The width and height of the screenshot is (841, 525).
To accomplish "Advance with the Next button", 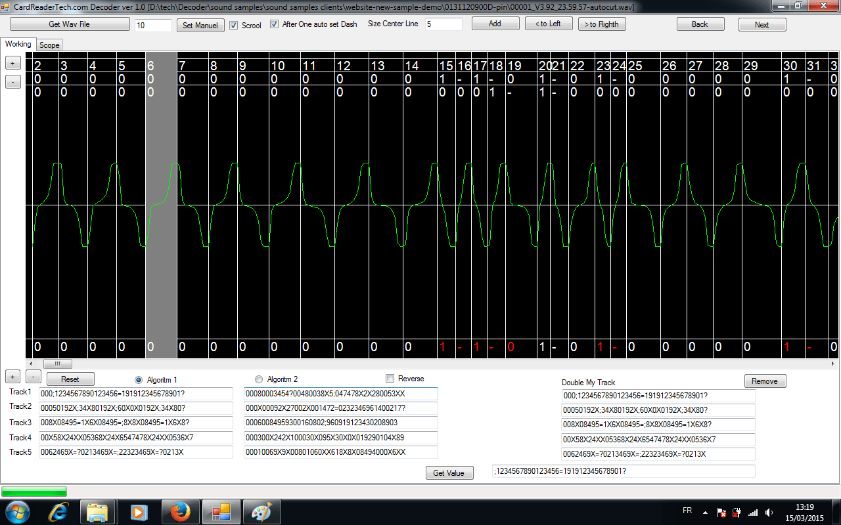I will click(761, 24).
